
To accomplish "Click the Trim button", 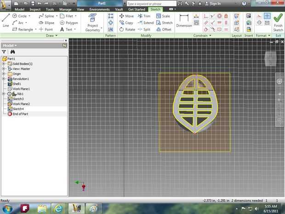I will click(x=144, y=16).
